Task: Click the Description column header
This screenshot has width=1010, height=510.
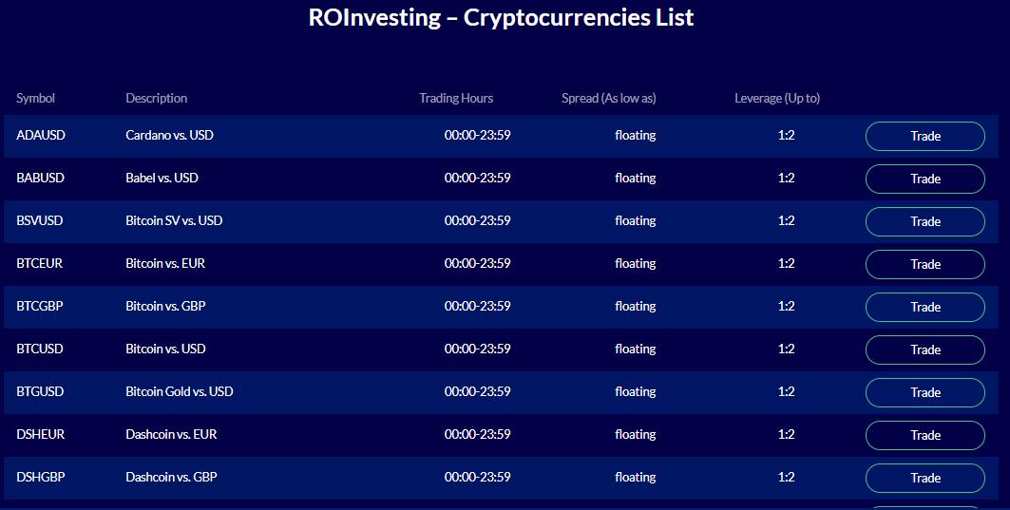Action: (x=157, y=98)
